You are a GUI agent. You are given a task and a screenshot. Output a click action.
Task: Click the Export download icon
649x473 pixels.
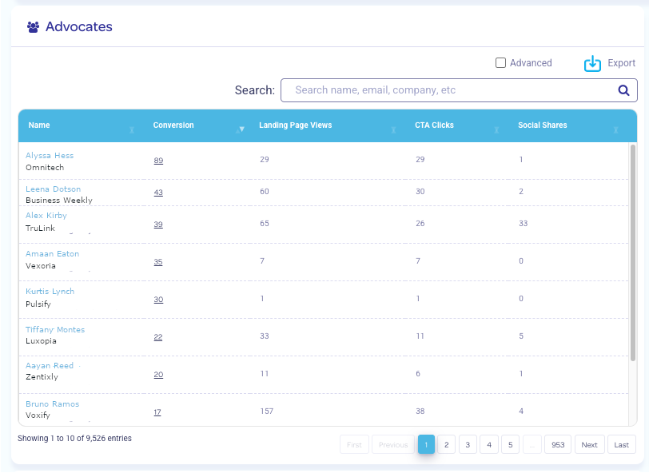tap(592, 64)
